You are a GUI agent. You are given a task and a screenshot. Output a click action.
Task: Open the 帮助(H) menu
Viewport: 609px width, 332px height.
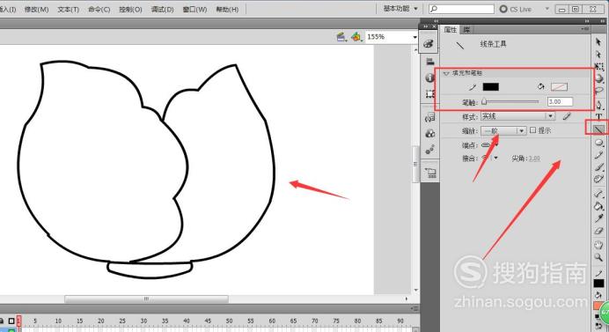[x=227, y=9]
